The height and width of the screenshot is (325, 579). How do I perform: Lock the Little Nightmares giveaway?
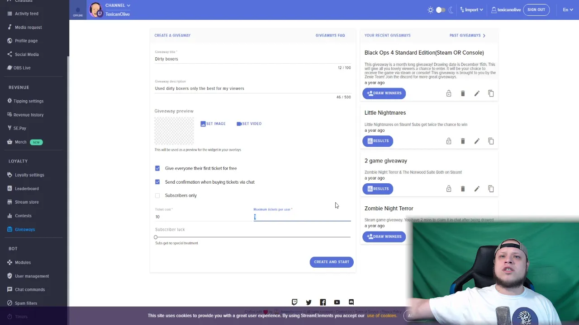click(x=449, y=141)
